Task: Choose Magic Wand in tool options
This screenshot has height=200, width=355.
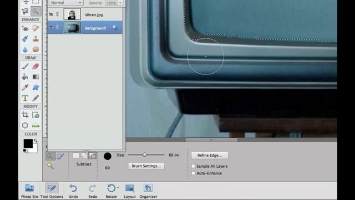Action: tap(50, 166)
